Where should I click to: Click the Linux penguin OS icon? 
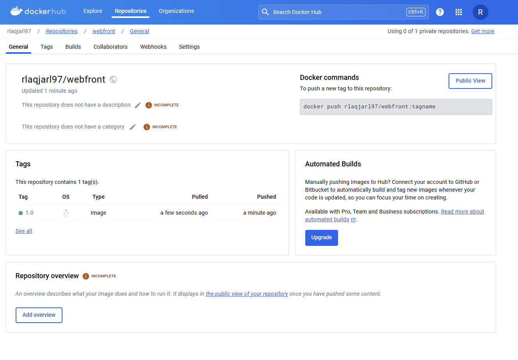[66, 213]
